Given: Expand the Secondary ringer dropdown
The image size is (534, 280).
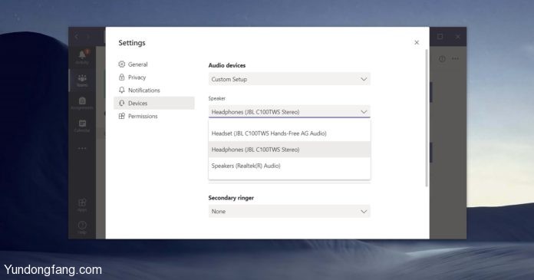Looking at the screenshot, I should coord(289,211).
